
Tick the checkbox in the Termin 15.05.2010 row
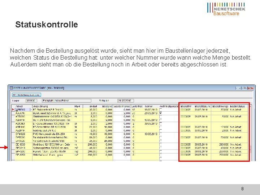pyautogui.click(x=160, y=120)
